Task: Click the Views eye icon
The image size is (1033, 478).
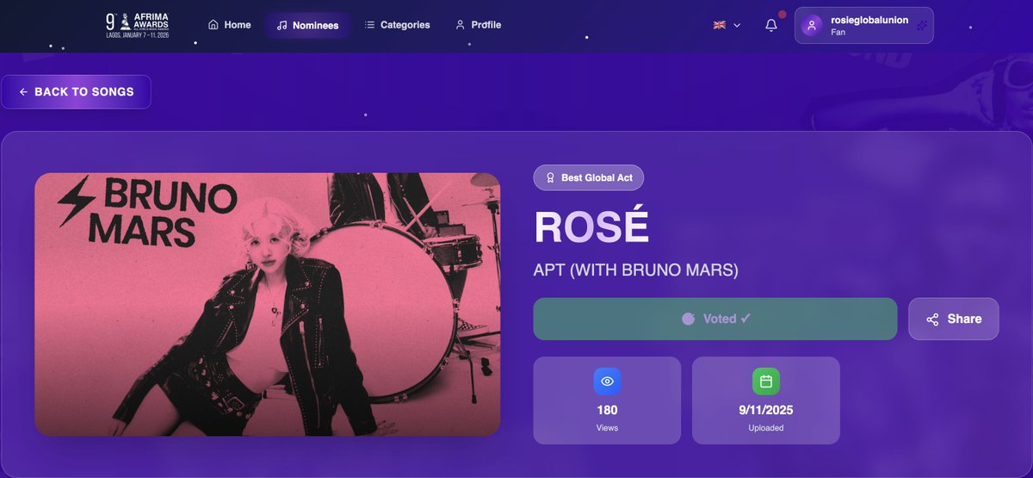Action: 607,381
